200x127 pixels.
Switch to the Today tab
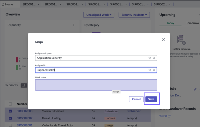(170, 23)
